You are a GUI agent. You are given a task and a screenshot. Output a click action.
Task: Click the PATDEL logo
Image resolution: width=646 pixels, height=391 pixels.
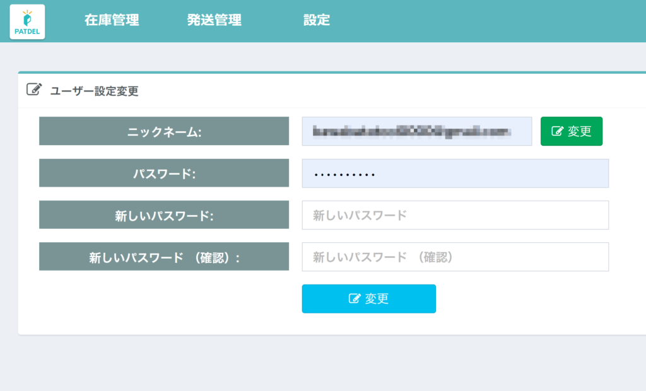(27, 21)
